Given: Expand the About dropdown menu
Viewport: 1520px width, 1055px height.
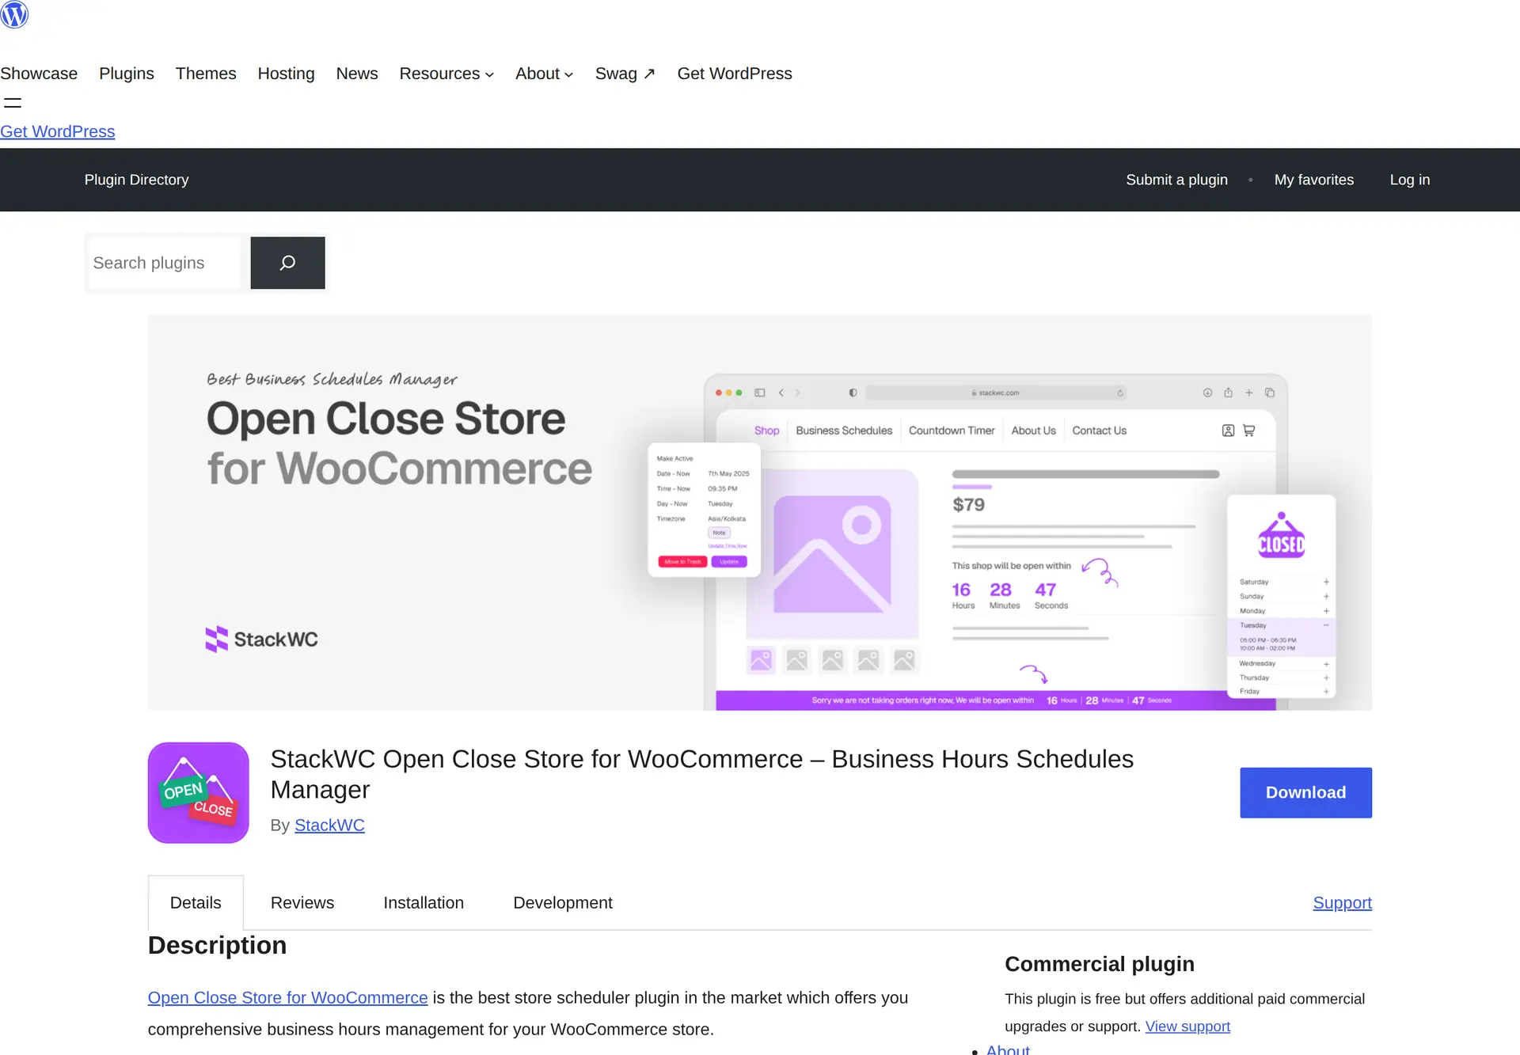Looking at the screenshot, I should pos(544,74).
